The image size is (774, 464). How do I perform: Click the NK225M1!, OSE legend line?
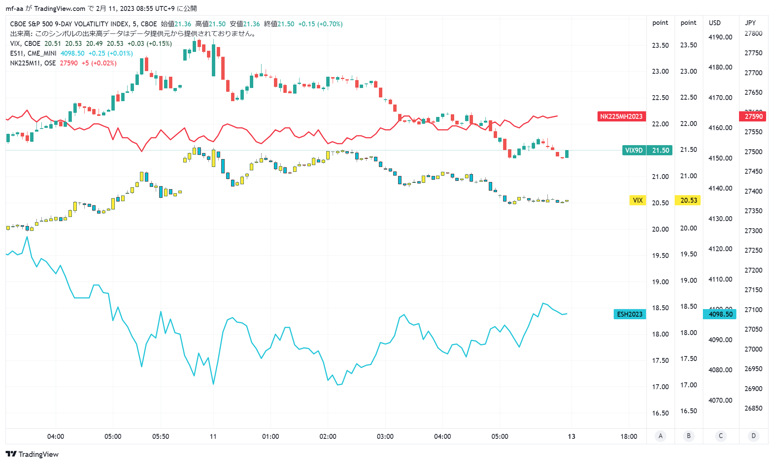point(63,63)
